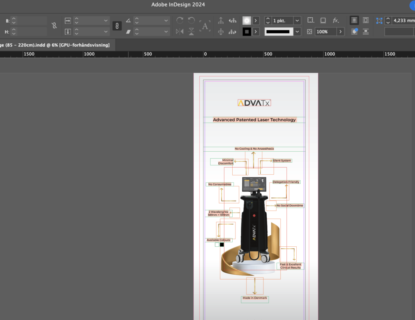This screenshot has width=415, height=320.
Task: Rotate 90° clockwise
Action: [x=180, y=20]
